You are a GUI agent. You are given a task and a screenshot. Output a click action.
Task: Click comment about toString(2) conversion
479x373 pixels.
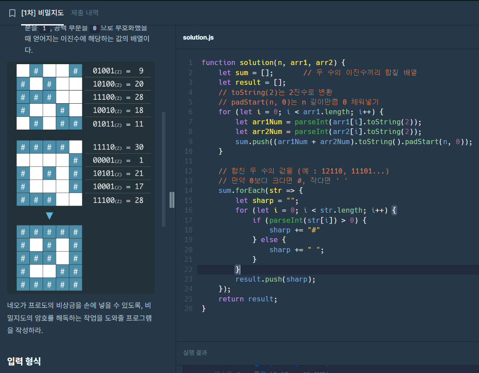coord(275,92)
